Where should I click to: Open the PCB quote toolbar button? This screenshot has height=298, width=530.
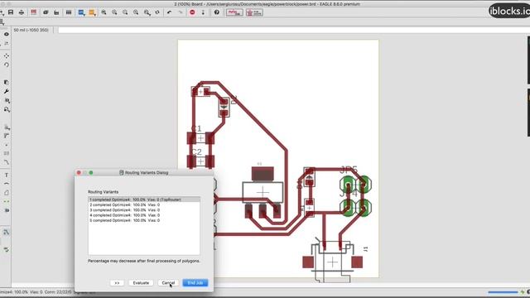tap(254, 12)
